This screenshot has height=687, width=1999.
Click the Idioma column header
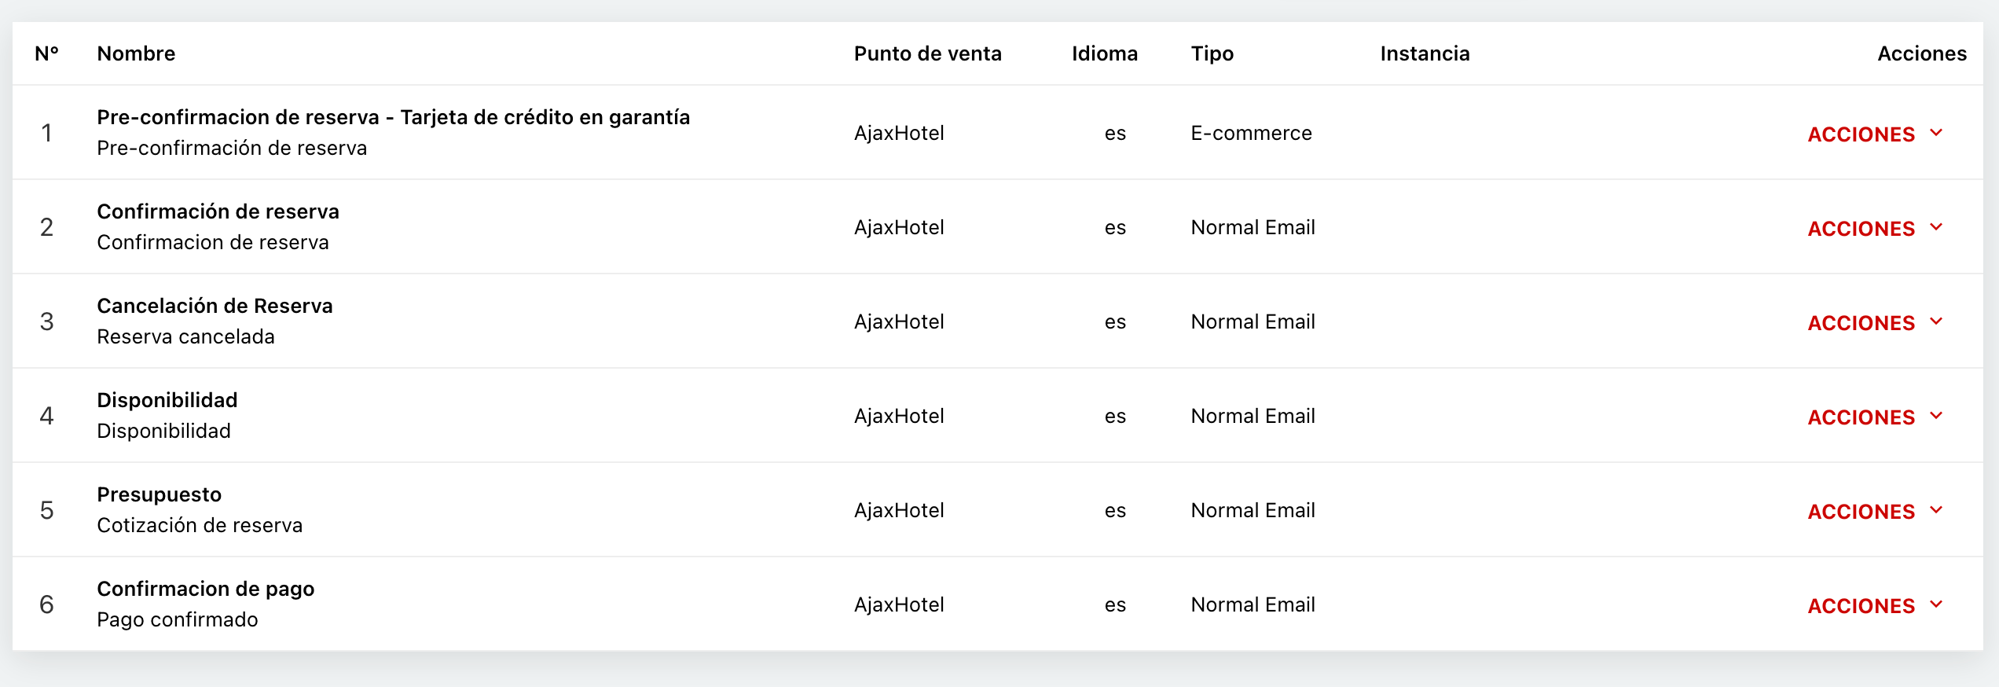coord(1104,53)
